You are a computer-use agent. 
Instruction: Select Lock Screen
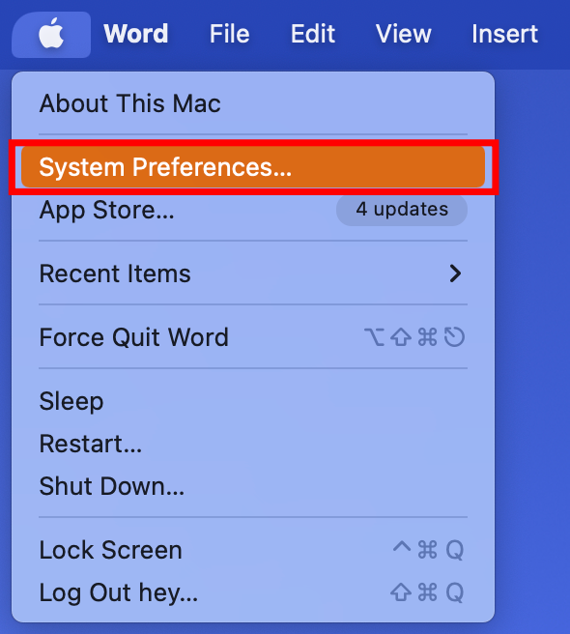click(253, 550)
